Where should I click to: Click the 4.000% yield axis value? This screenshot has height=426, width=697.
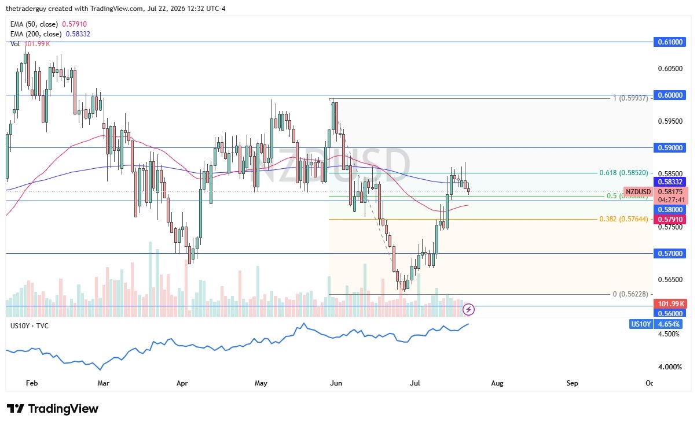(x=670, y=366)
